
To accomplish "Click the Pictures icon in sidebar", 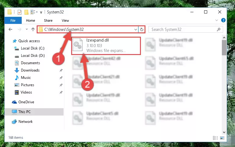I will tap(17, 85).
